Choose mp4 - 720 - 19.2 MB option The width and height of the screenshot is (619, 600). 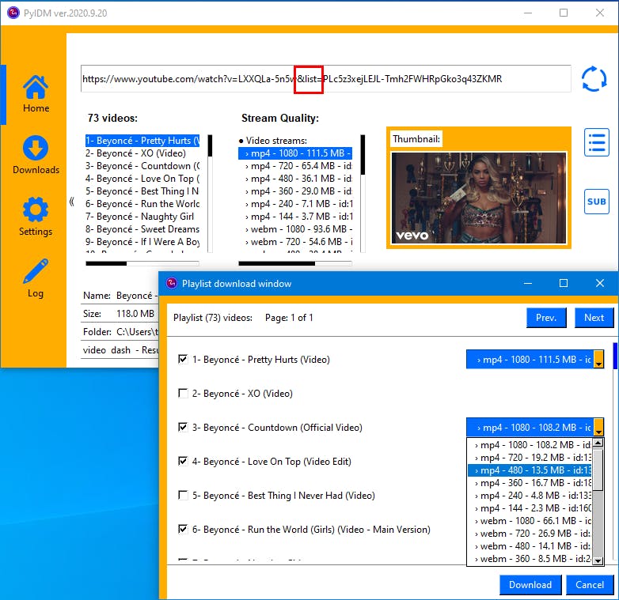530,457
